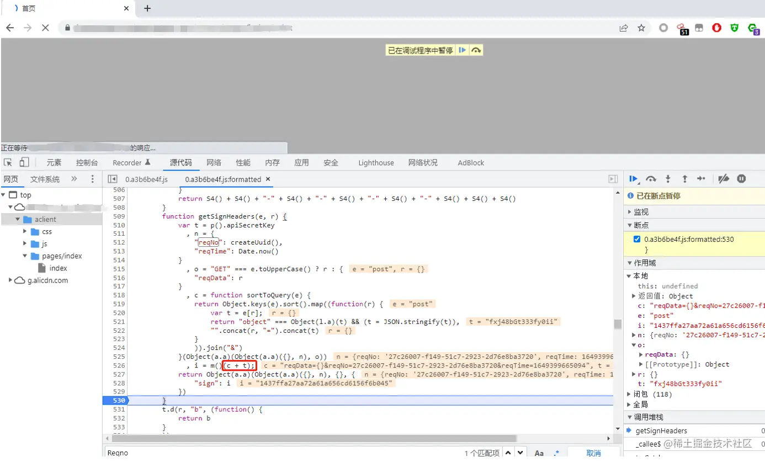The width and height of the screenshot is (765, 462).
Task: Collapse the 本地 (Local) scope
Action: tap(629, 276)
